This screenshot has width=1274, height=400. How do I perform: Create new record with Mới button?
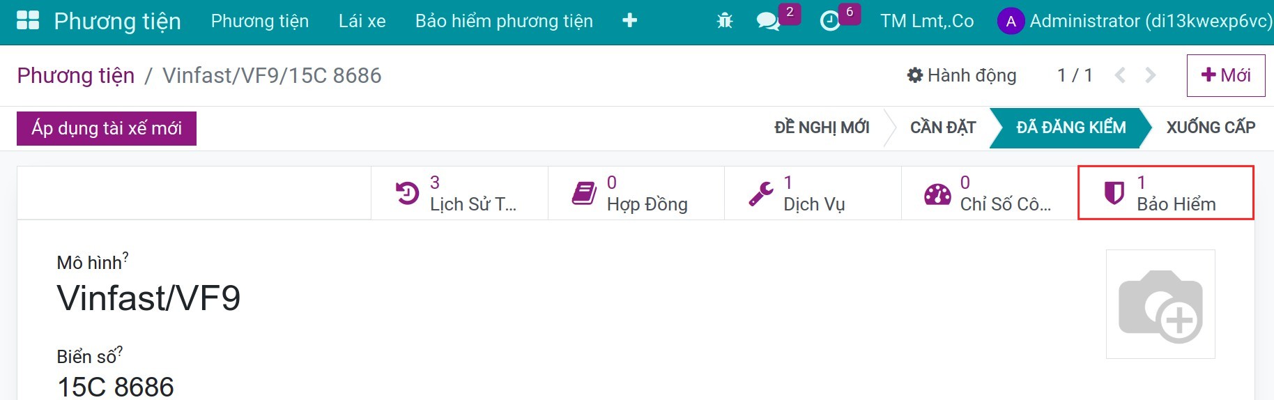1226,75
